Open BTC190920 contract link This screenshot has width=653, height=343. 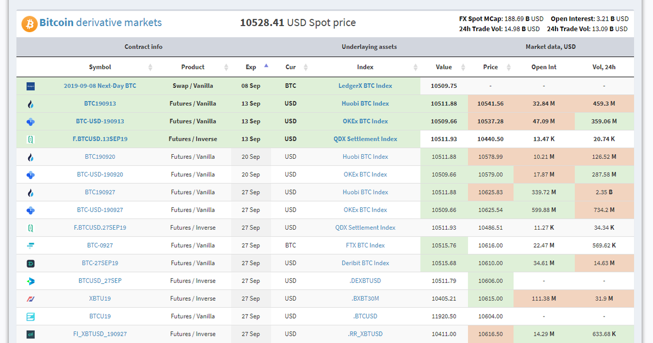[100, 157]
